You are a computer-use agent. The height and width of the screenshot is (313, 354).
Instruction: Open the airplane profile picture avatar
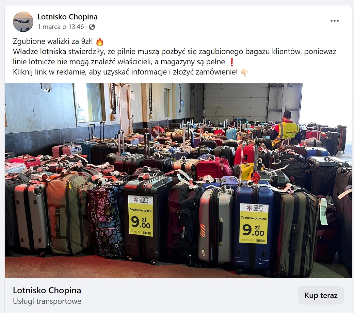(x=23, y=22)
